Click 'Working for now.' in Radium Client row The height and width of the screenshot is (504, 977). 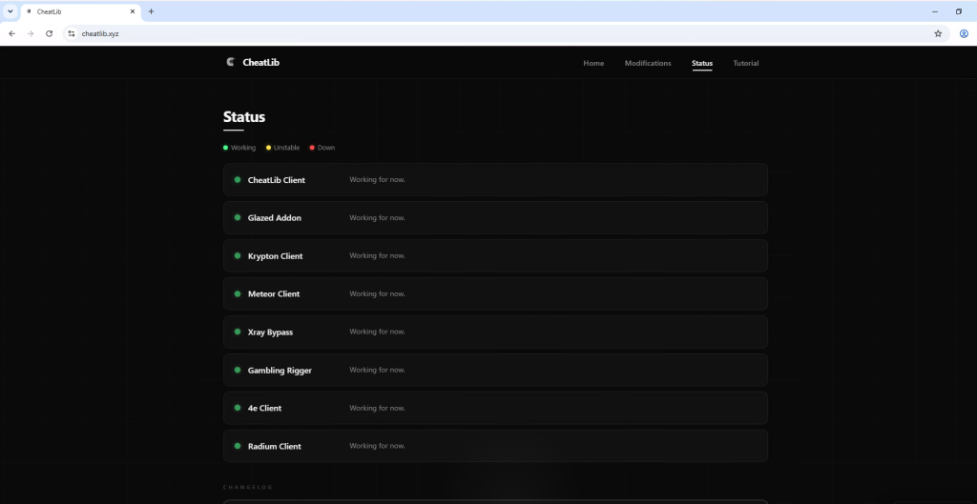click(x=377, y=446)
